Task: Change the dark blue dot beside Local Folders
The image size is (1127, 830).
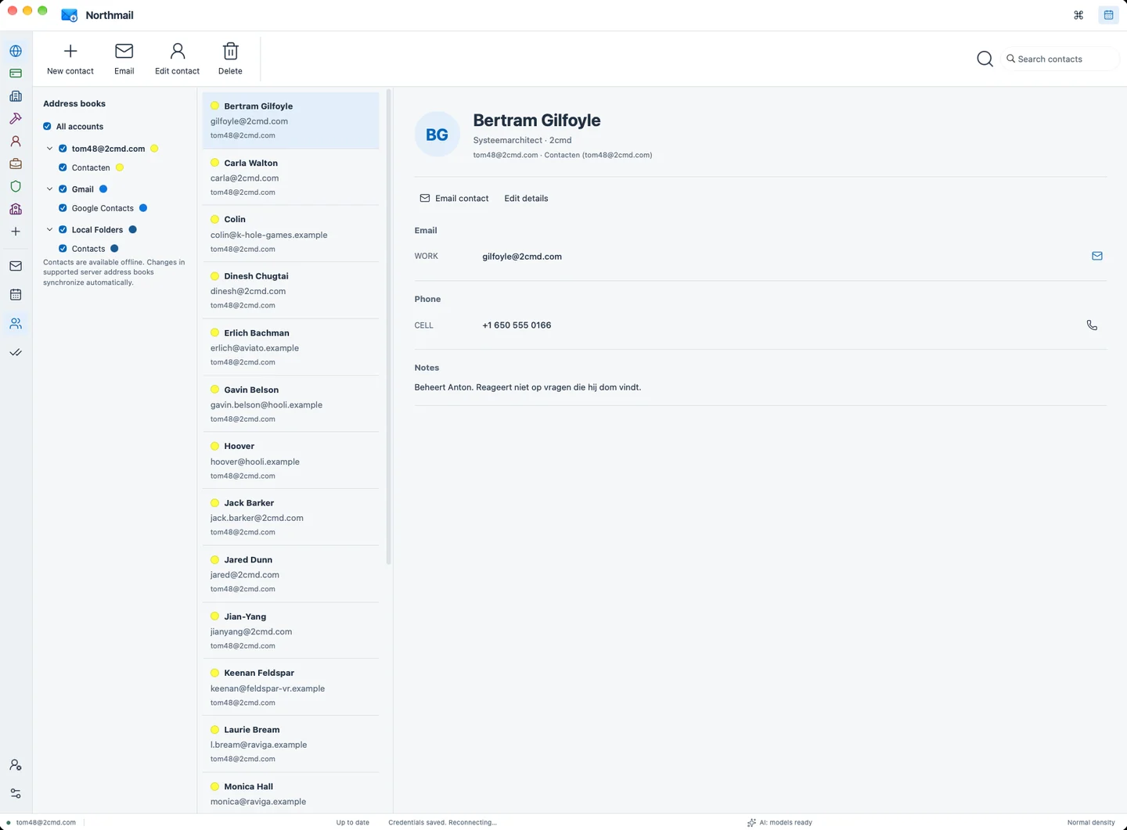Action: tap(132, 229)
